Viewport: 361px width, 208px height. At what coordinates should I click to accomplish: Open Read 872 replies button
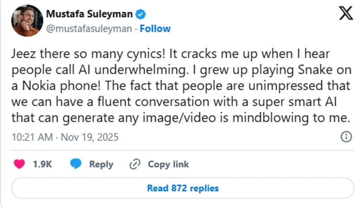[183, 188]
